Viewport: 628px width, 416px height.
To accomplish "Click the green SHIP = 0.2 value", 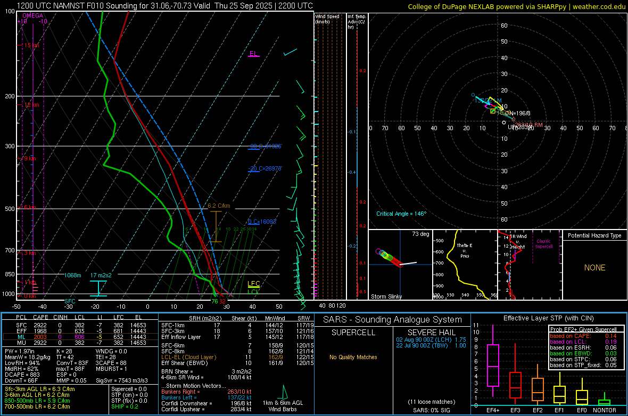I will 125,406.
